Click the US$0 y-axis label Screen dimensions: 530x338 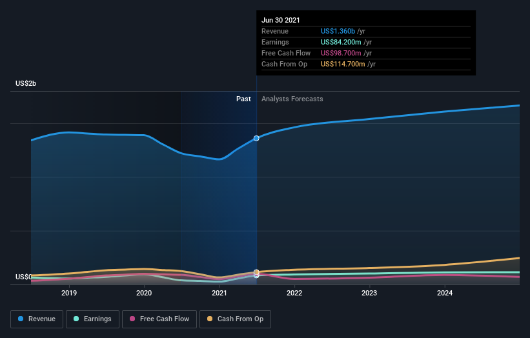[24, 277]
